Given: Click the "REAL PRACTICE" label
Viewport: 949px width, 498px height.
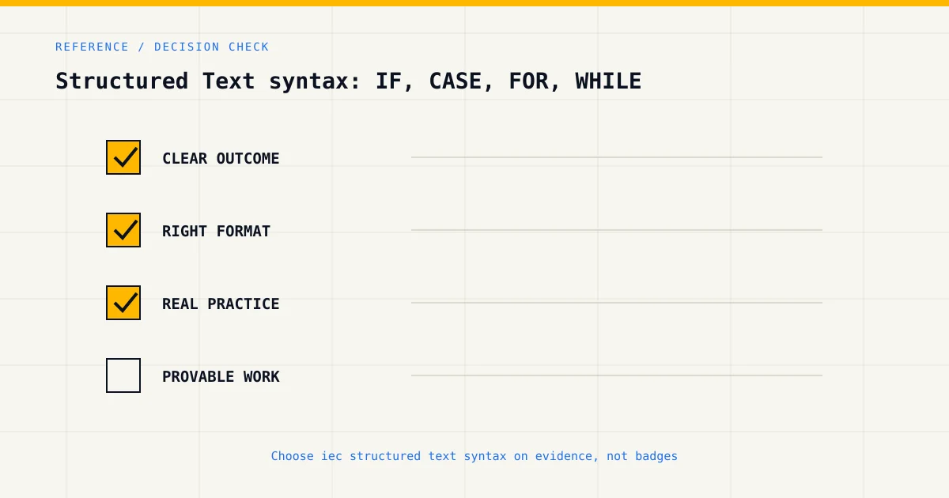Looking at the screenshot, I should (221, 304).
